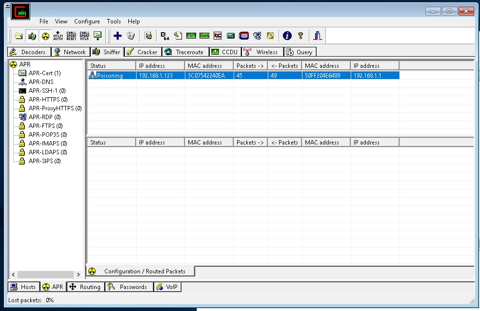Click the recycle bin Remove icon
The image size is (480, 311).
tap(131, 36)
